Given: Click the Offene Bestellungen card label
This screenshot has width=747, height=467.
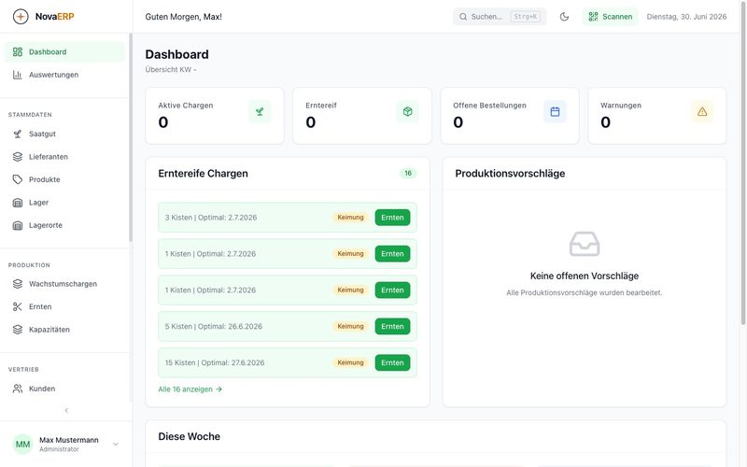Looking at the screenshot, I should click(489, 106).
